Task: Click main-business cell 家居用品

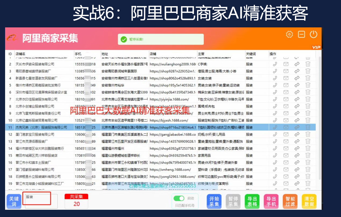Action: pyautogui.click(x=204, y=155)
